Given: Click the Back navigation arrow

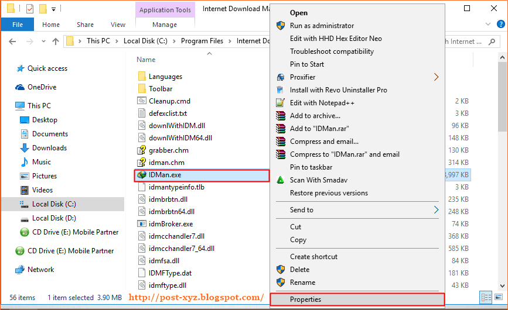Looking at the screenshot, I should (12, 42).
